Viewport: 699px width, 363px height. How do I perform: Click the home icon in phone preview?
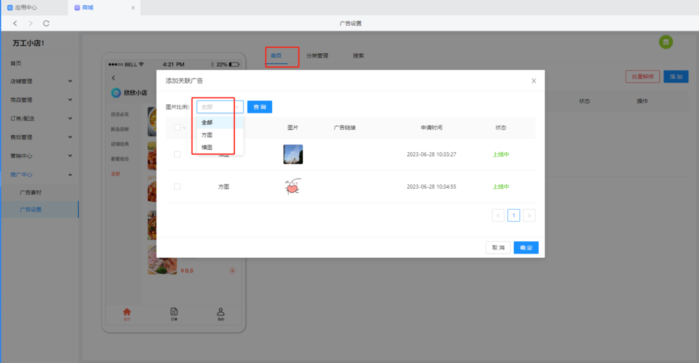coord(127,313)
